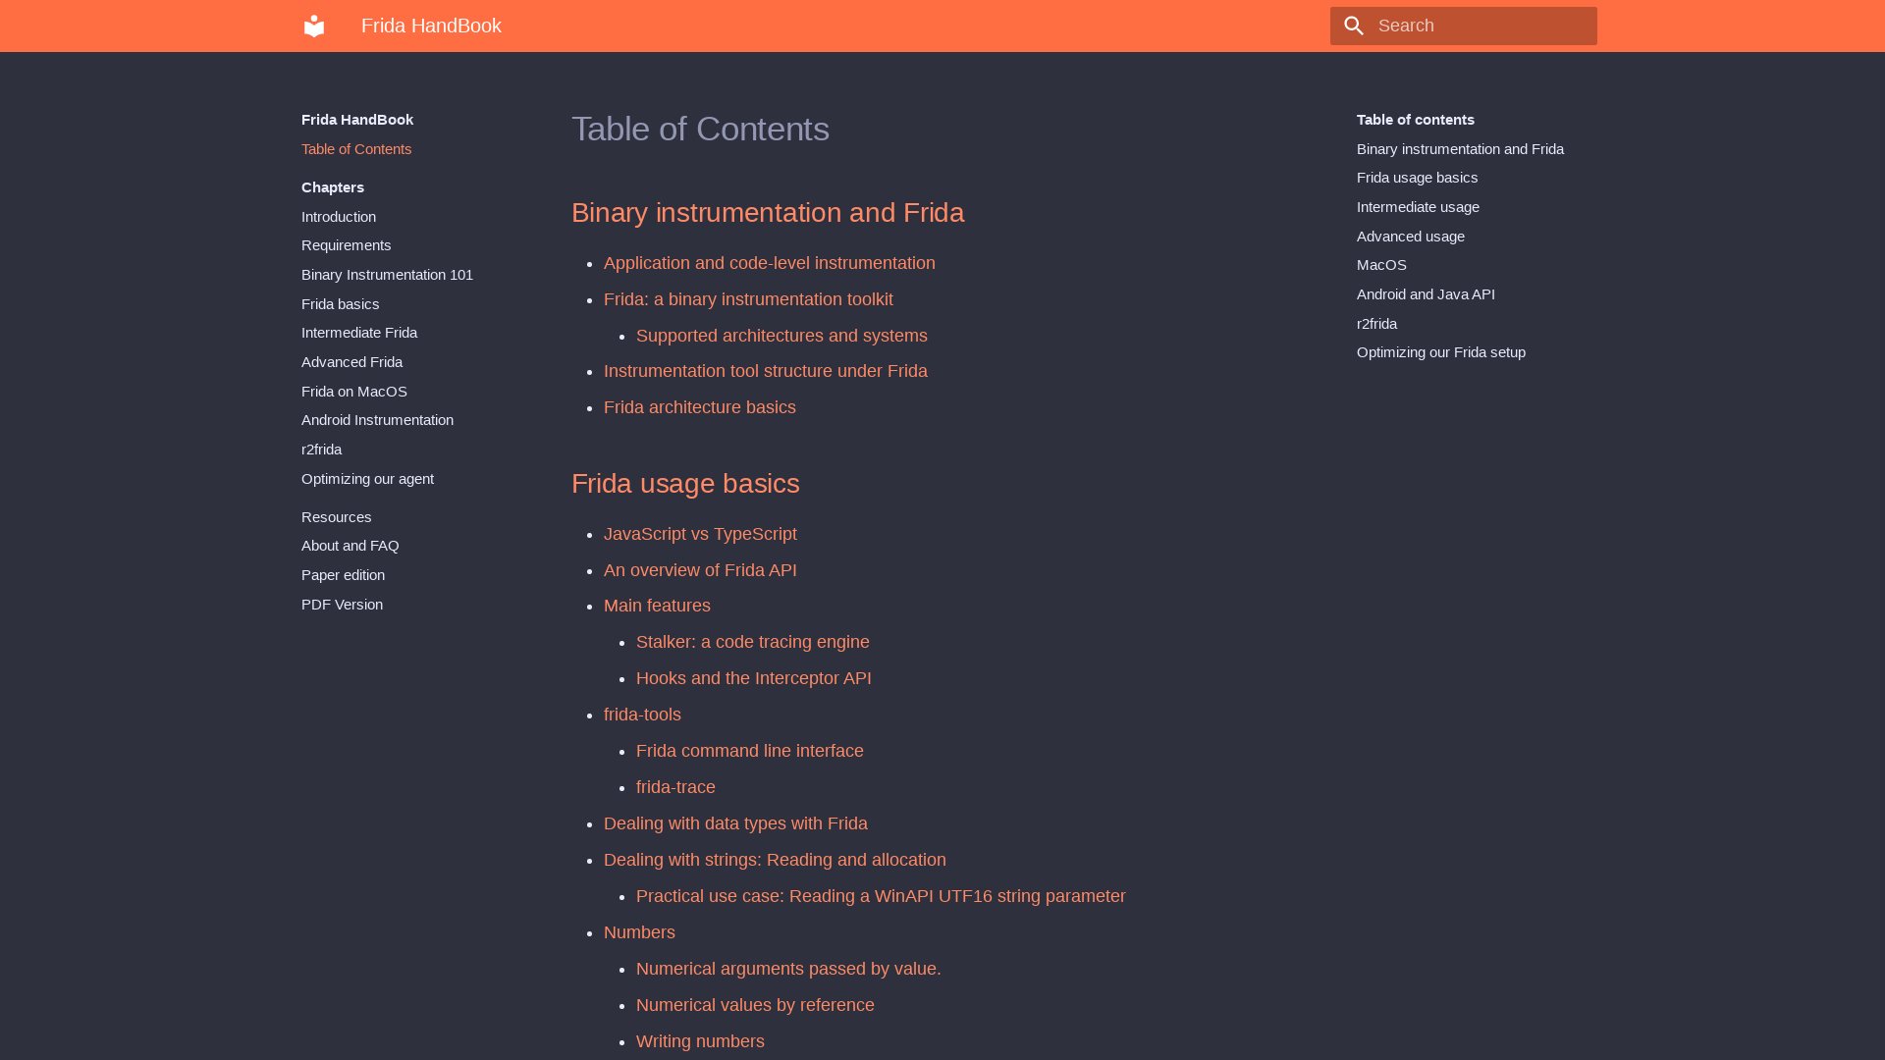The width and height of the screenshot is (1885, 1060).
Task: Open Application and code-level instrumentation link
Action: (770, 263)
